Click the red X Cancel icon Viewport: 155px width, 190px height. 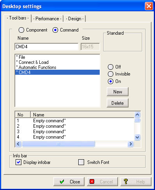point(92,181)
